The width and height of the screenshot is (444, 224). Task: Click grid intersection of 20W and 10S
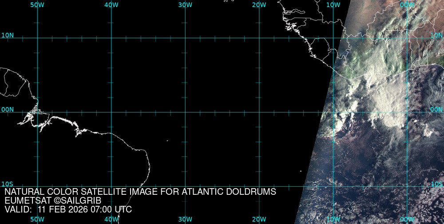(259, 186)
